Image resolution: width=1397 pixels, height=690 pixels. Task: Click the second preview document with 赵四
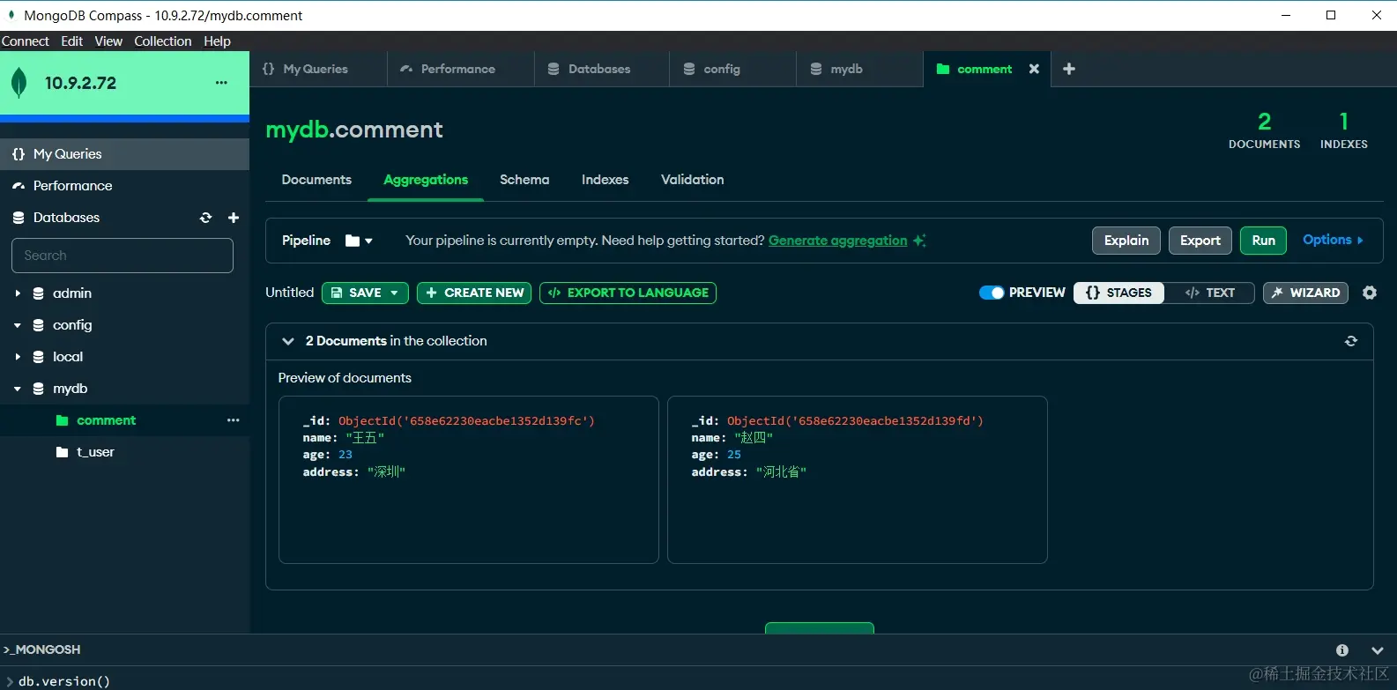pos(858,479)
